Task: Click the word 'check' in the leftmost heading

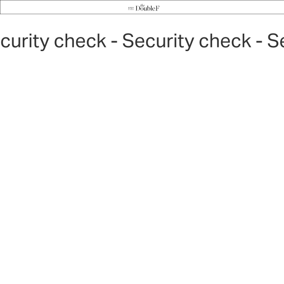Action: tap(80, 41)
